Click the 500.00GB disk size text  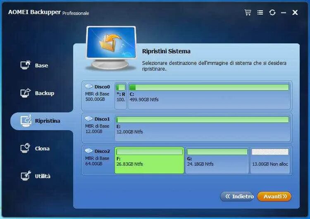click(95, 99)
